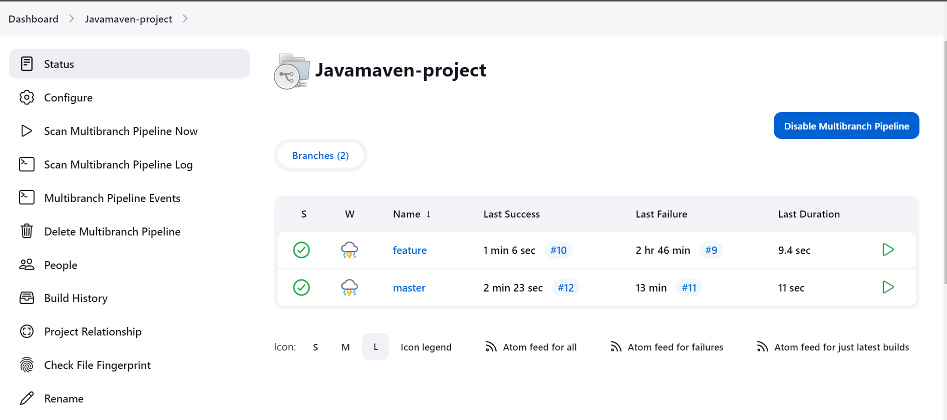947x420 pixels.
Task: Click the Atom feed for just latest builds icon
Action: [x=762, y=346]
